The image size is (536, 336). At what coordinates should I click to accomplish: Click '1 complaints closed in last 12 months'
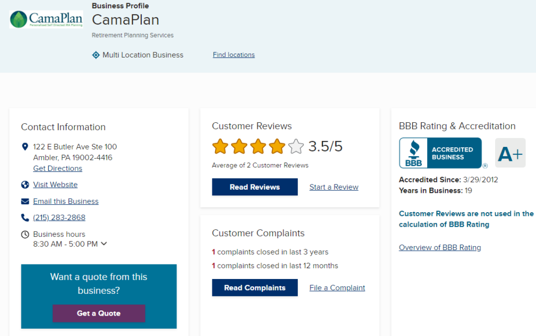tap(275, 266)
